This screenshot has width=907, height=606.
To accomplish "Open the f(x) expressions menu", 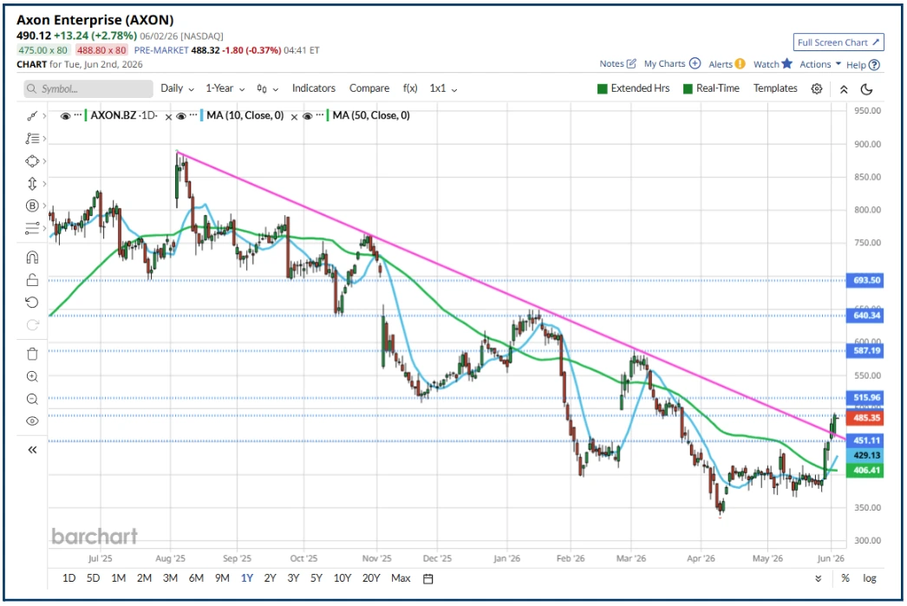I will pyautogui.click(x=410, y=88).
